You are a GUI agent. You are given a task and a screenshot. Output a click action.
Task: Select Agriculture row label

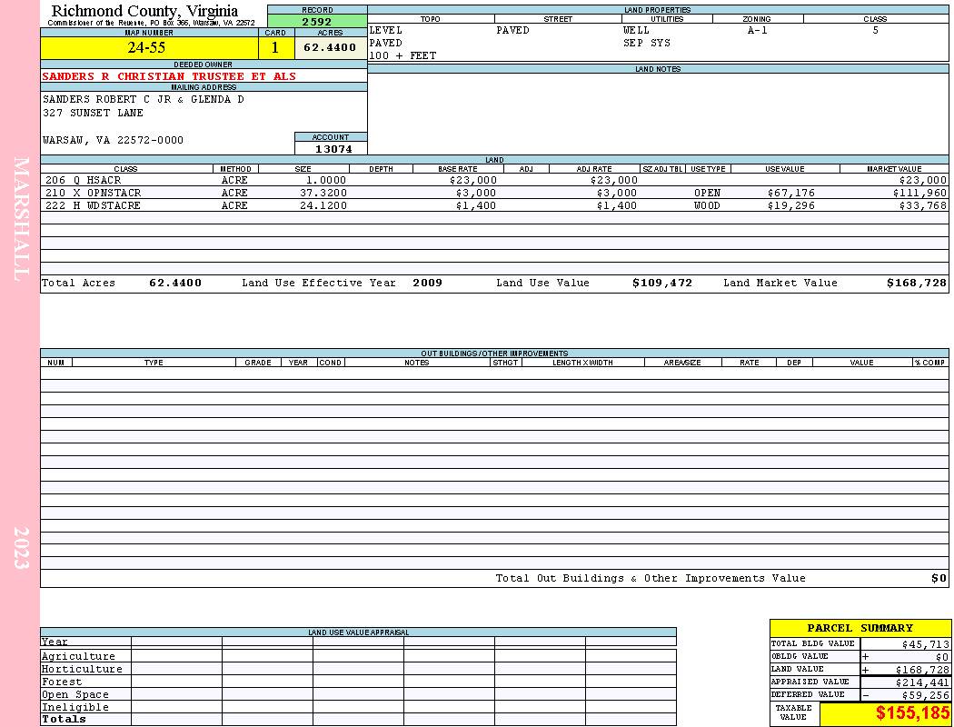78,656
